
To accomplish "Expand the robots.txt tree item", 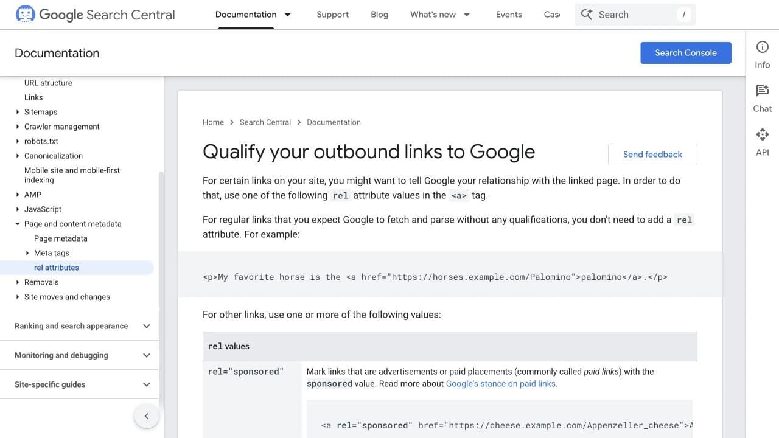I will coord(18,141).
